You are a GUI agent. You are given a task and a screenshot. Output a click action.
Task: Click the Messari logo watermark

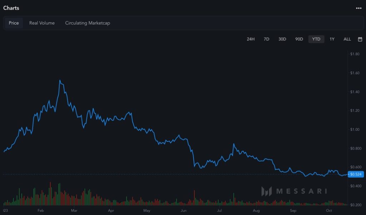(x=294, y=191)
